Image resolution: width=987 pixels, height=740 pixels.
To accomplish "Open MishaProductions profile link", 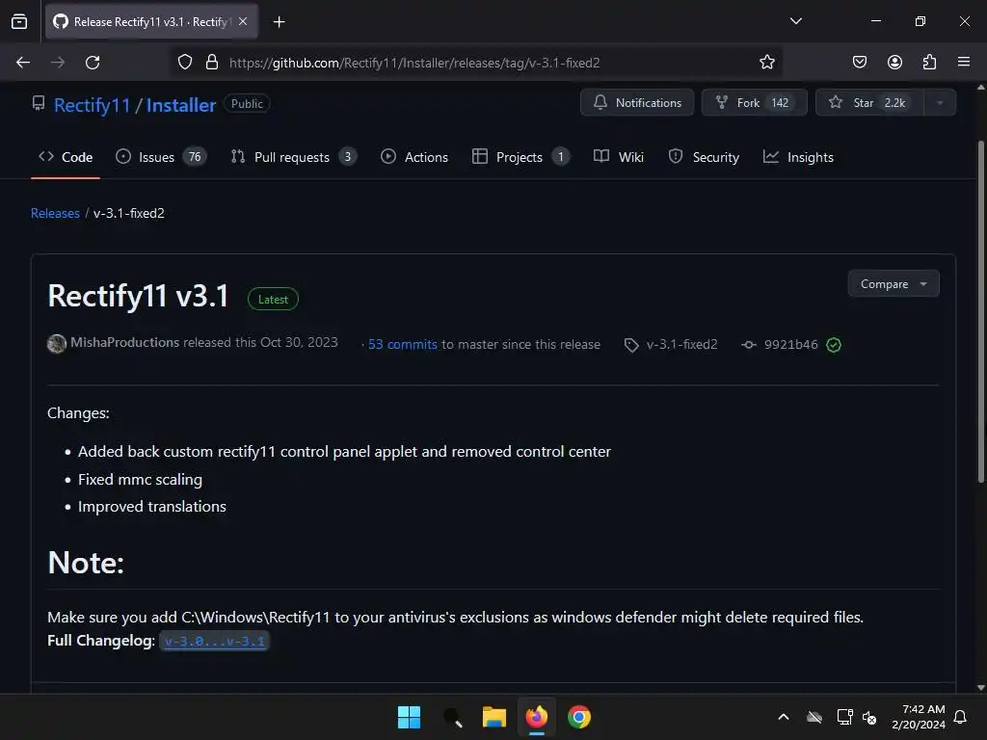I will [x=124, y=342].
